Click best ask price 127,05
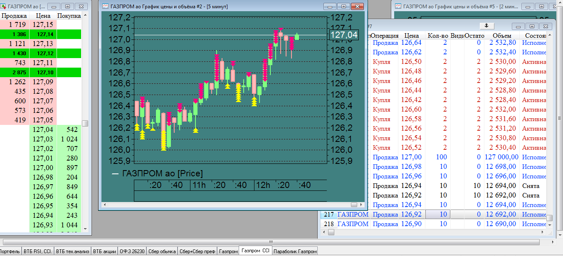The height and width of the screenshot is (256, 563). click(x=43, y=120)
